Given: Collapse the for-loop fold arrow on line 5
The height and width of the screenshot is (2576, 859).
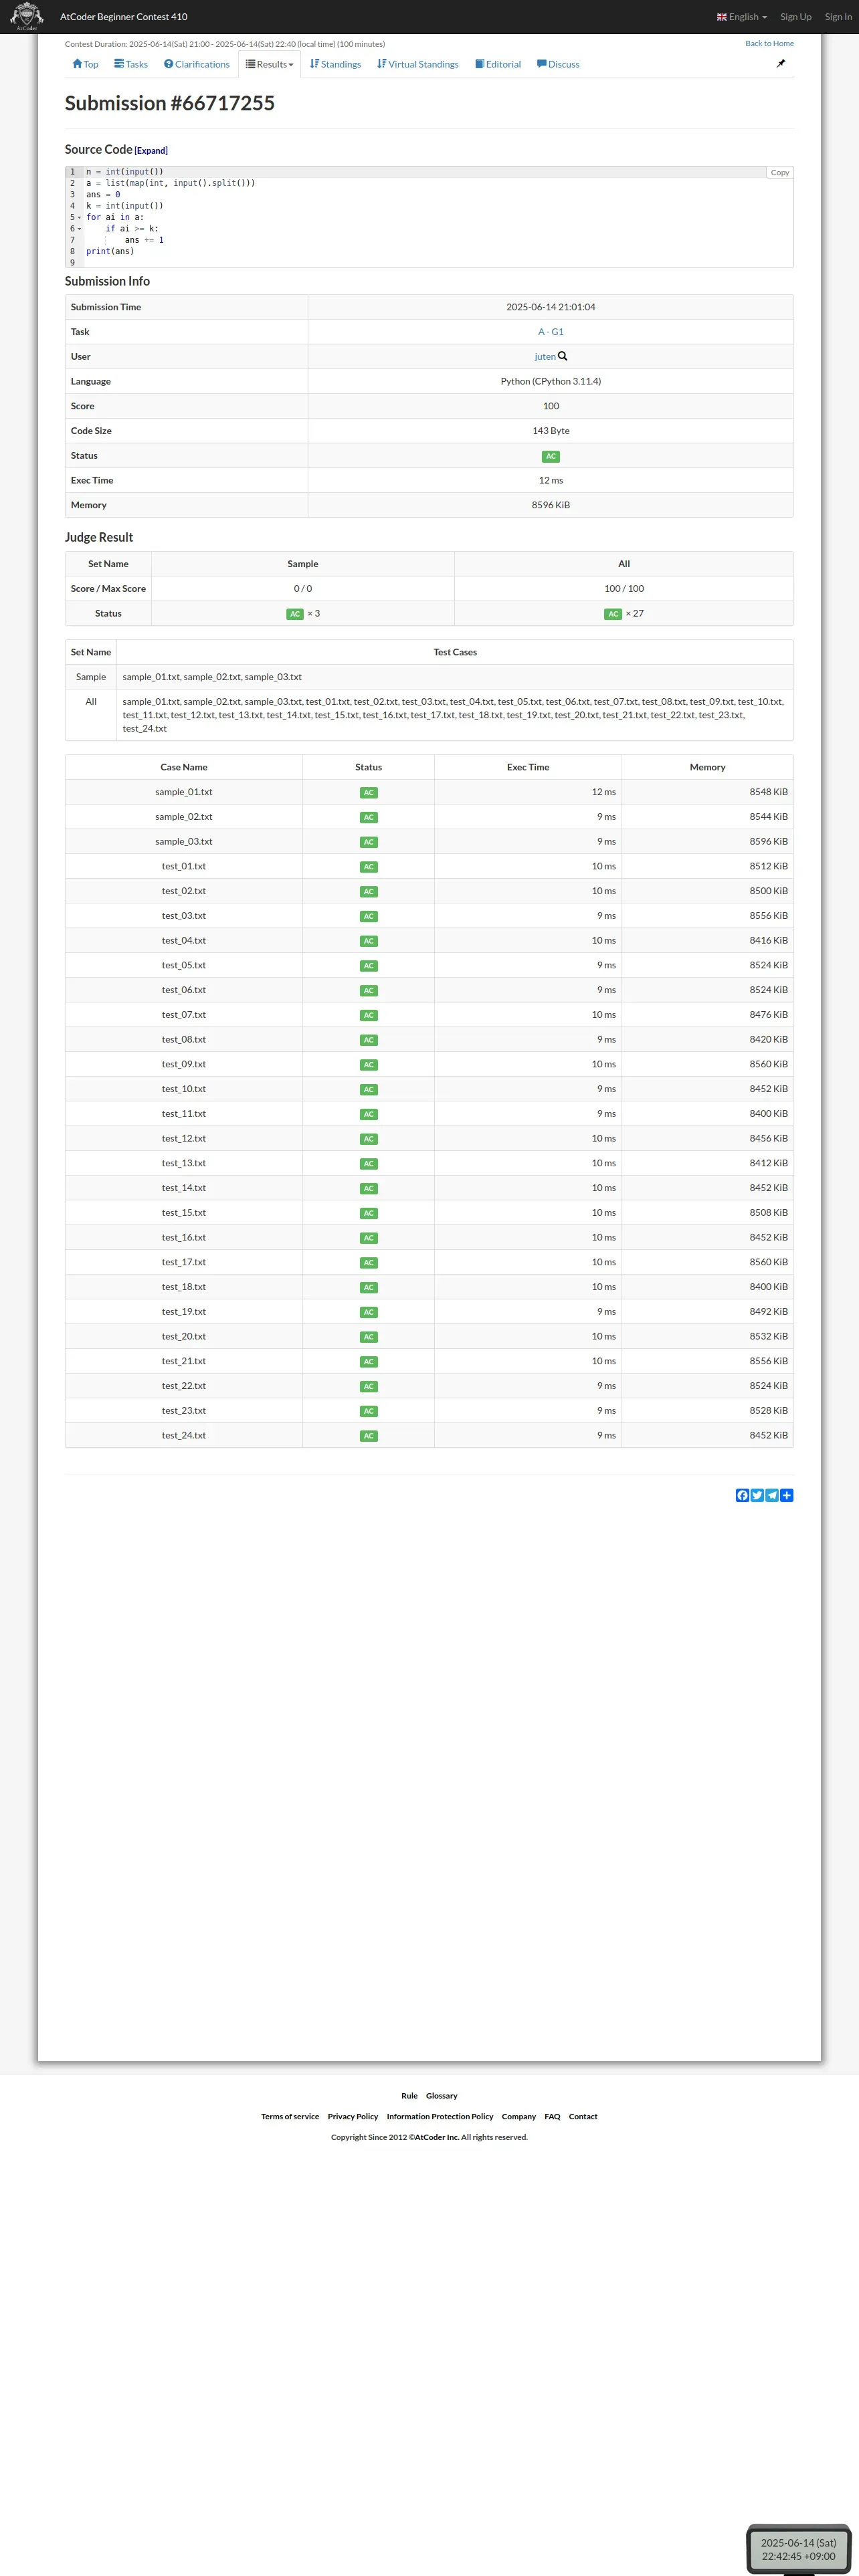Looking at the screenshot, I should pyautogui.click(x=80, y=217).
